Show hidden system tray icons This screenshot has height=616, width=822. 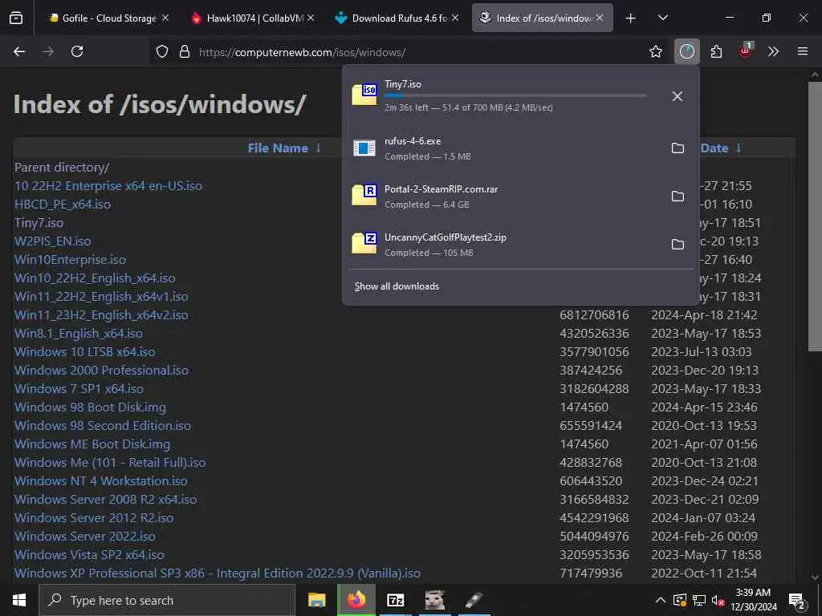tap(661, 600)
